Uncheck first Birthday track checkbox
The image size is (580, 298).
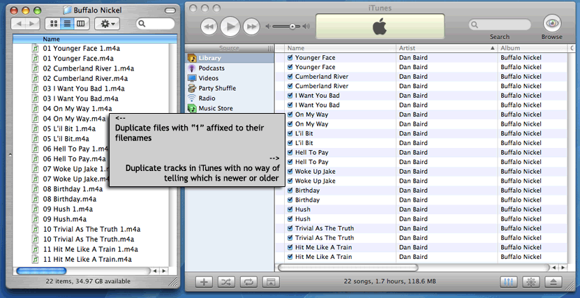click(x=290, y=191)
